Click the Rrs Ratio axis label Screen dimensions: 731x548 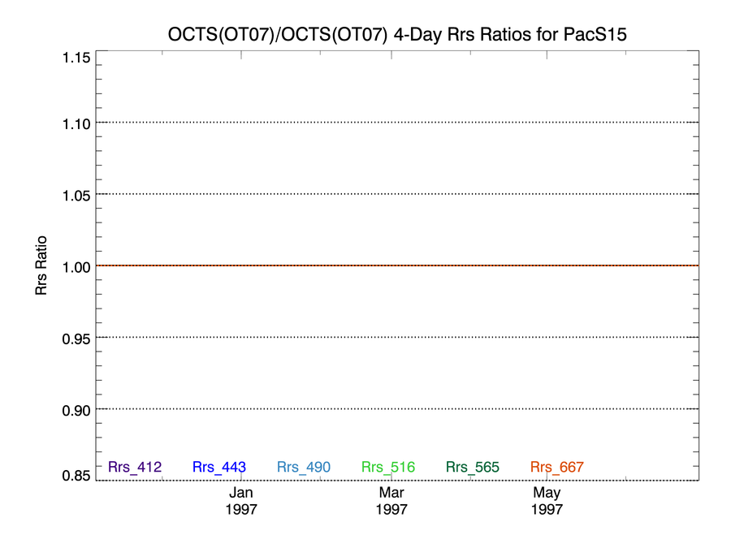pyautogui.click(x=41, y=265)
